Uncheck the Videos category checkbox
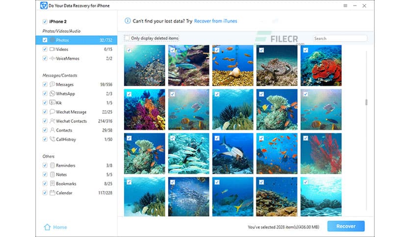The image size is (410, 237). click(45, 49)
